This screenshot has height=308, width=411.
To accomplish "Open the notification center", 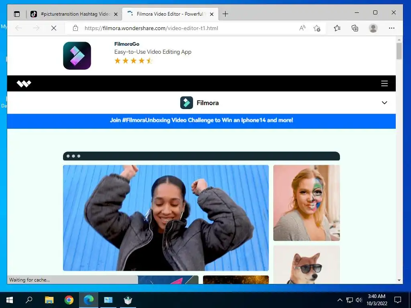I will click(398, 300).
